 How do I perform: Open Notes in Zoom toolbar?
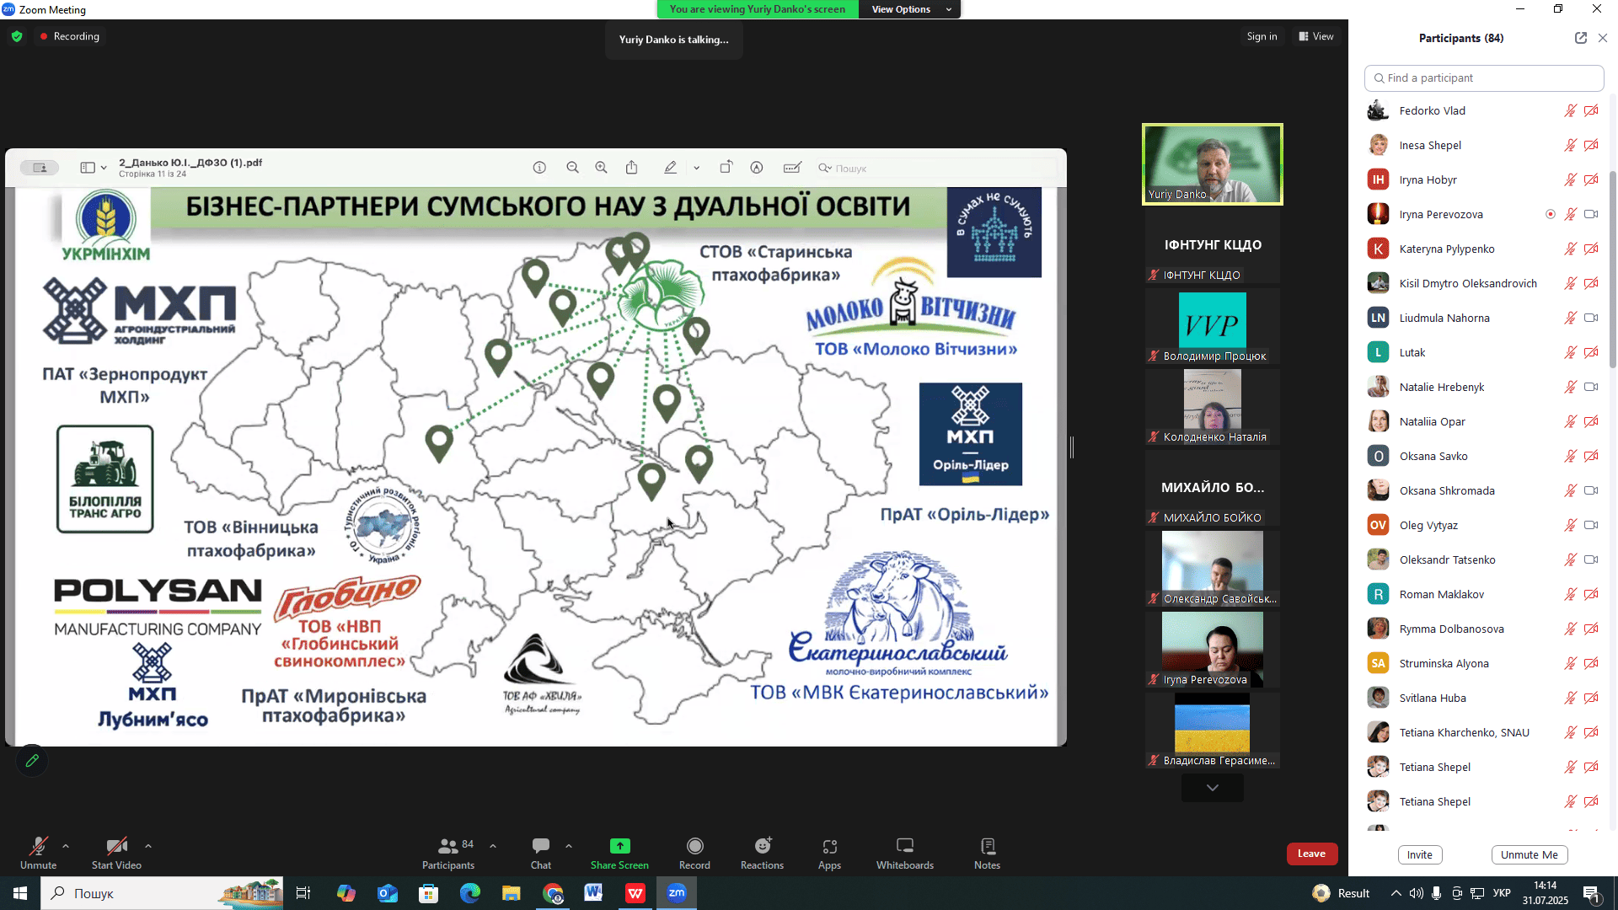pyautogui.click(x=987, y=853)
